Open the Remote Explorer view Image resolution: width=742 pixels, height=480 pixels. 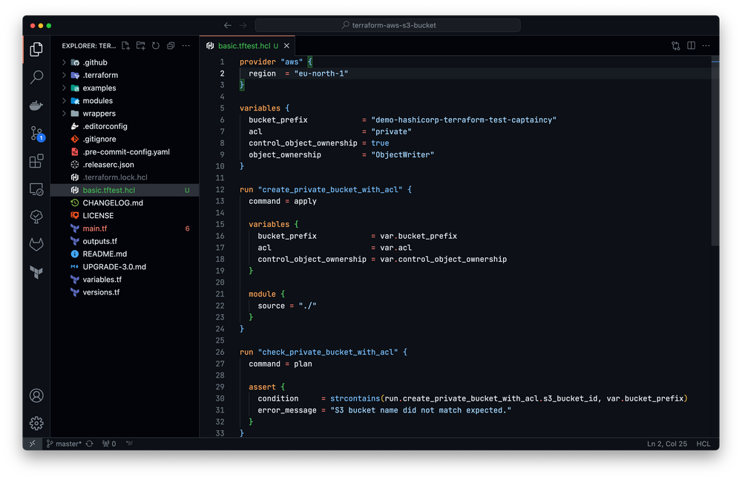pos(36,189)
